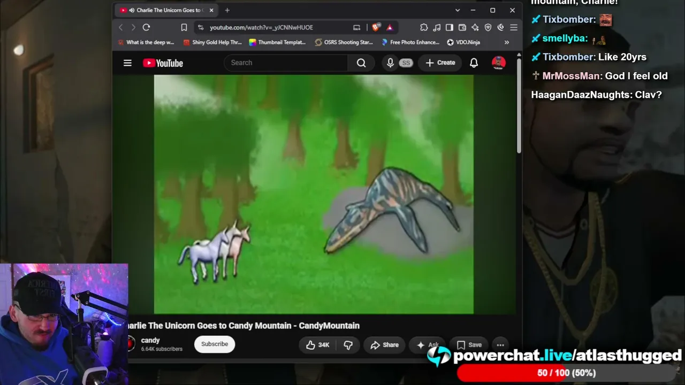This screenshot has width=685, height=385.
Task: Go forward in browser history
Action: (x=133, y=27)
